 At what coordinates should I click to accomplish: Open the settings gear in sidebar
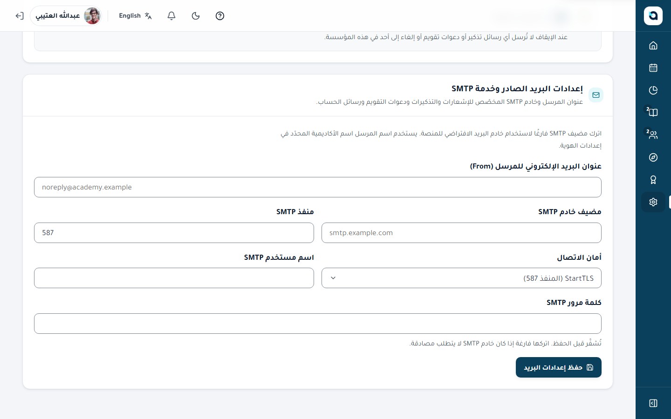pyautogui.click(x=653, y=202)
